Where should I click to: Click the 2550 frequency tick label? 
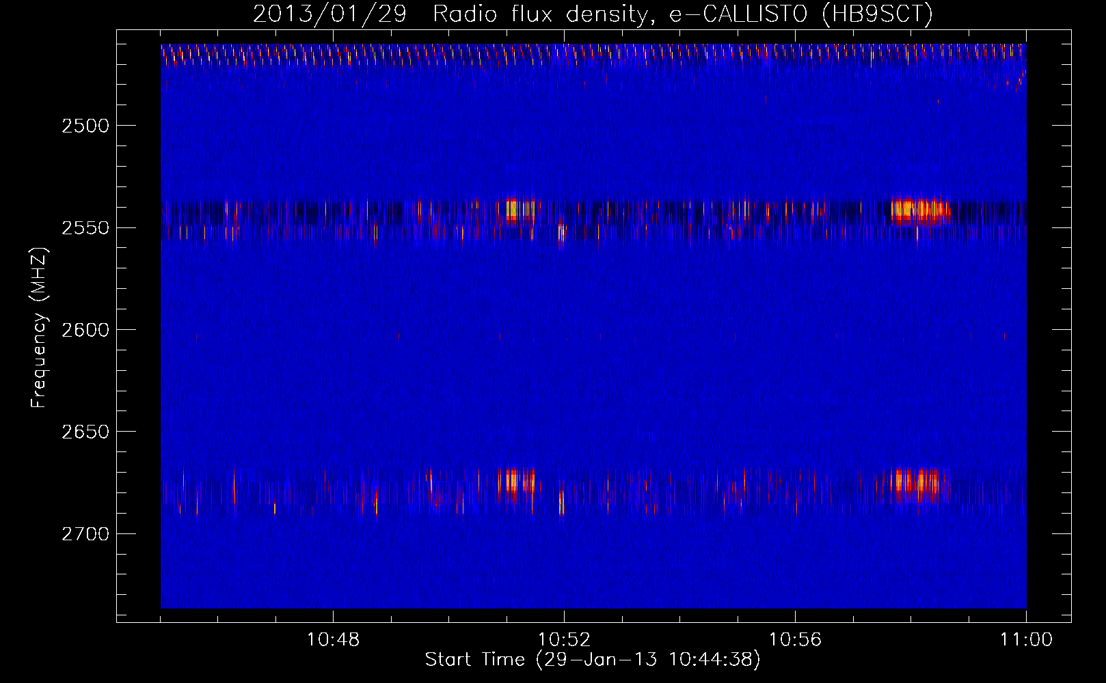85,227
